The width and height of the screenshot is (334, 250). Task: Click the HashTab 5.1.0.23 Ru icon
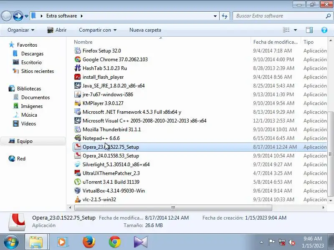pyautogui.click(x=78, y=68)
